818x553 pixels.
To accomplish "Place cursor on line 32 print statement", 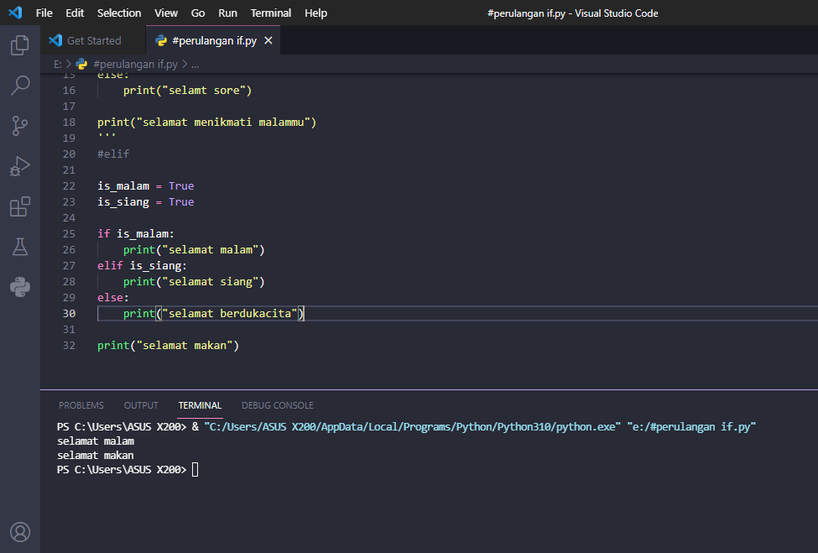I will click(168, 345).
